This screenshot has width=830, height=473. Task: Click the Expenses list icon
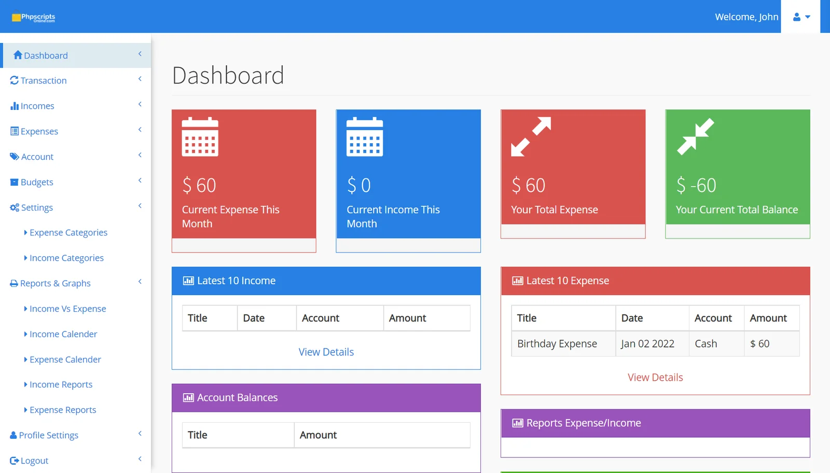[15, 131]
